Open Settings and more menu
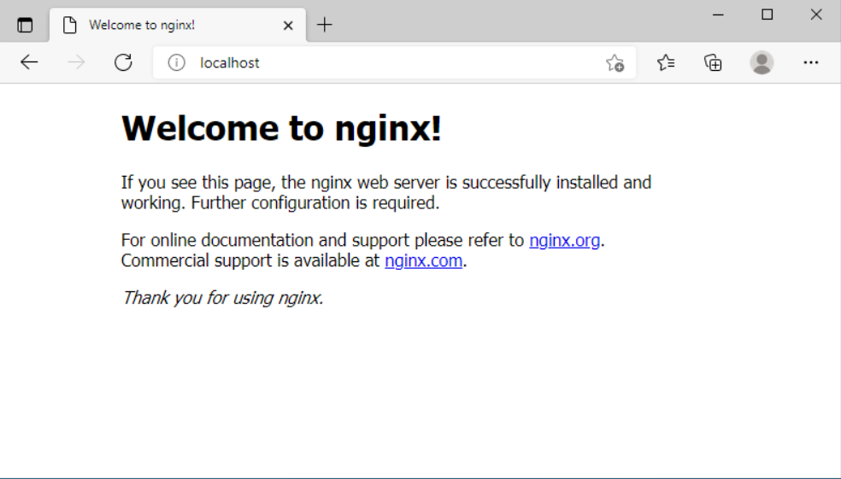Screen dimensions: 841x479 coord(811,62)
